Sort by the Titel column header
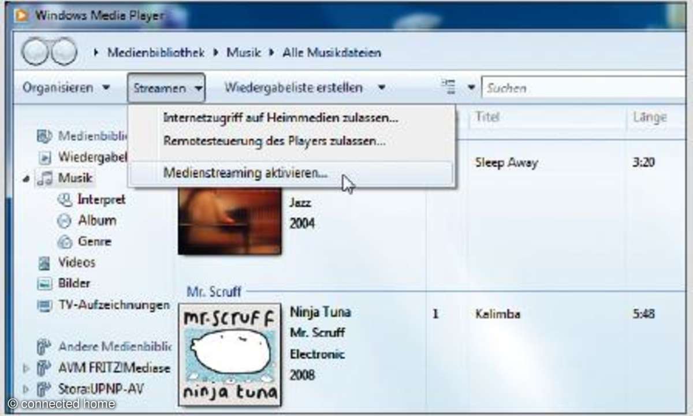This screenshot has height=416, width=693. point(487,117)
